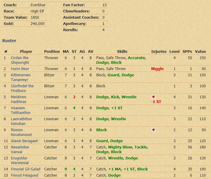Click the MA column header

(66, 51)
